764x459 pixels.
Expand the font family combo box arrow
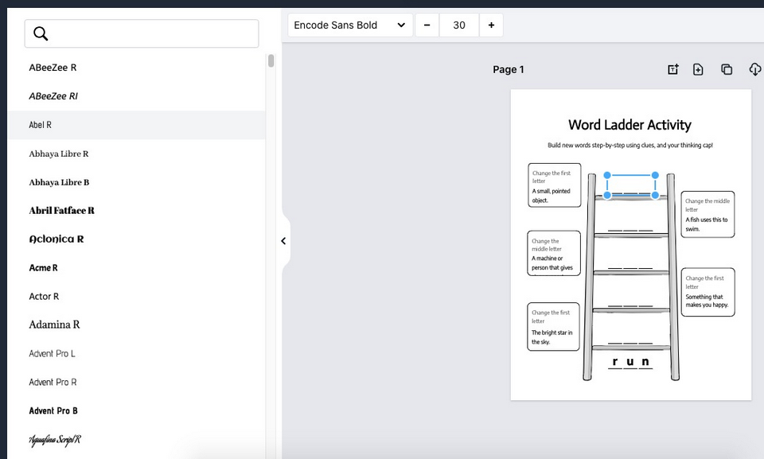coord(401,25)
